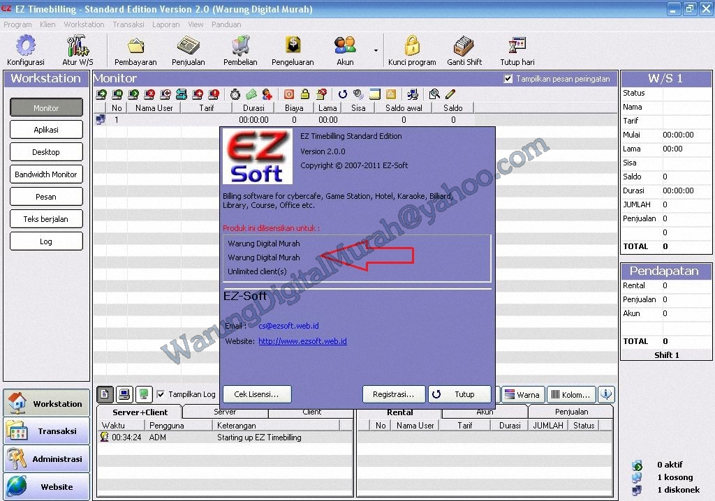Viewport: 715px width, 501px height.
Task: Open Pesan in Workstation panel
Action: (46, 197)
